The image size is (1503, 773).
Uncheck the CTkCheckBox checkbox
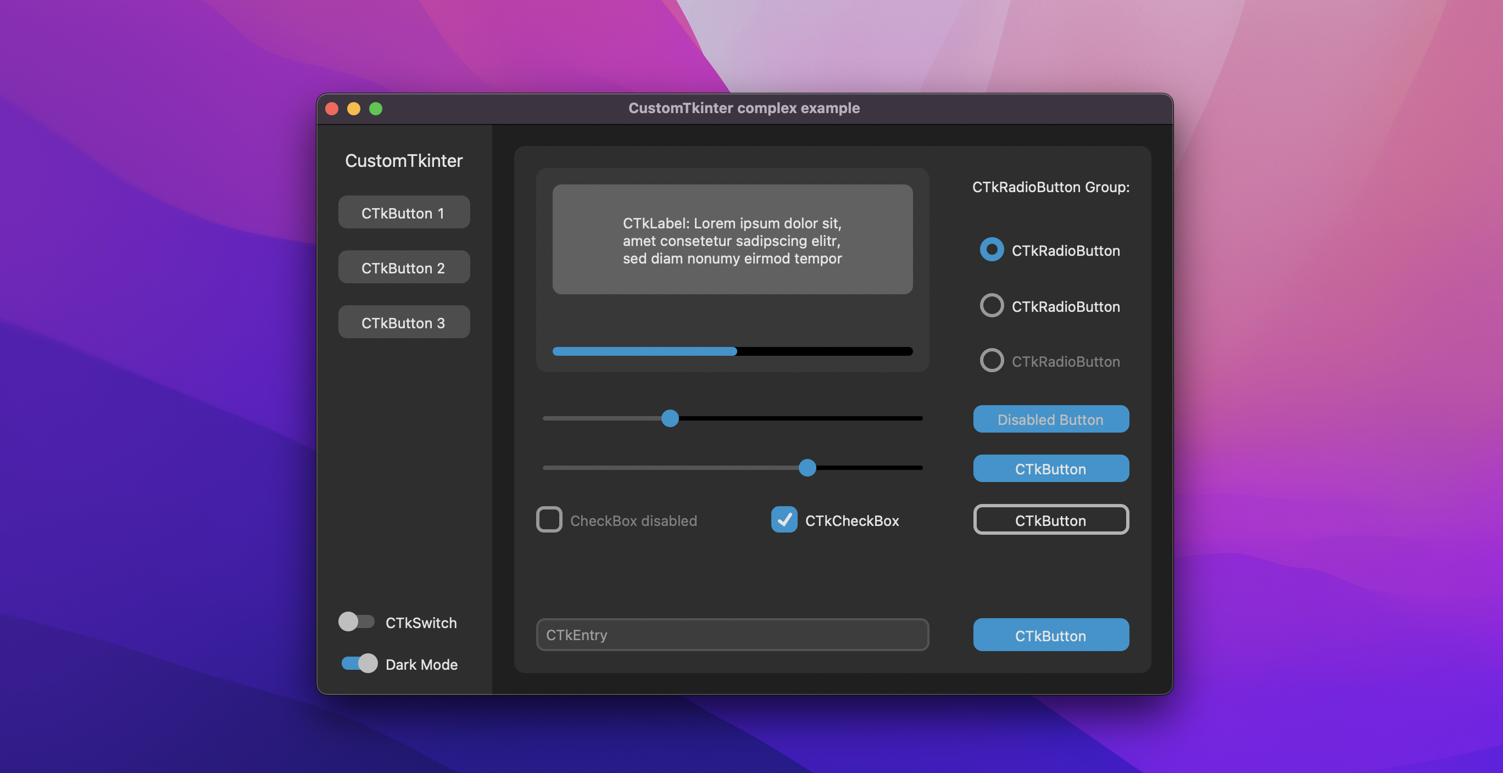(x=783, y=519)
